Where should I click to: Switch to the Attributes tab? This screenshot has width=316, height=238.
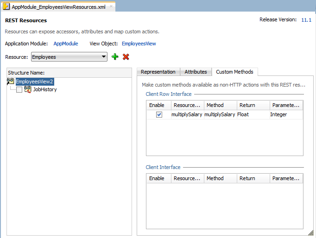coord(196,72)
